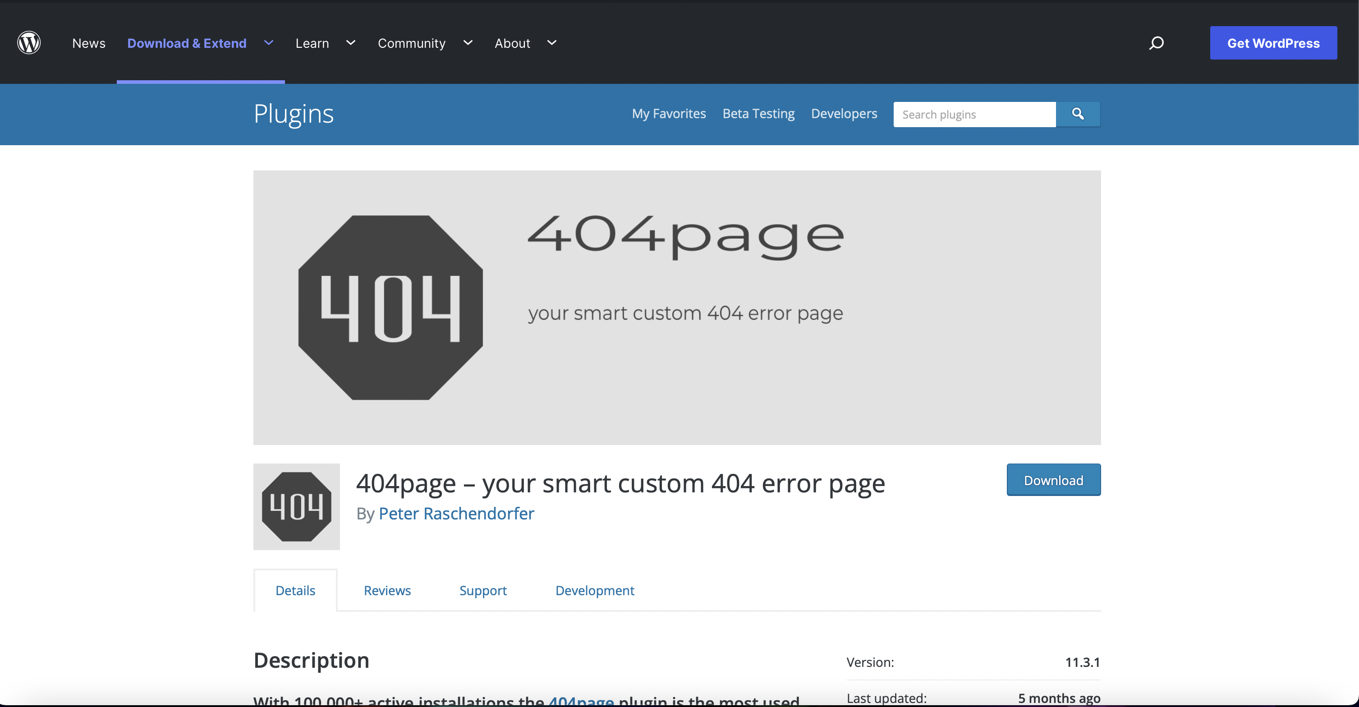Click the Support tab
The height and width of the screenshot is (707, 1359).
pyautogui.click(x=483, y=590)
